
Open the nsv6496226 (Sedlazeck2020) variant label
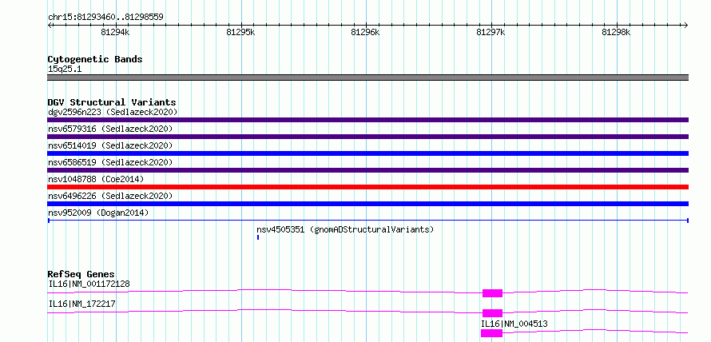[110, 196]
